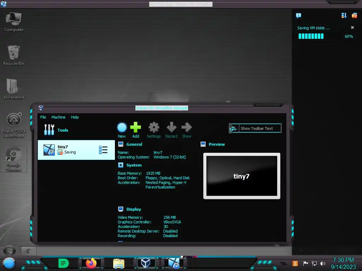Click the Preview section icon

[203, 144]
